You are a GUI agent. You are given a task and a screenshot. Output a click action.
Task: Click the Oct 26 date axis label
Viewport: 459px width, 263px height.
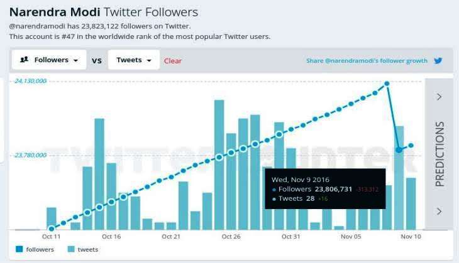(231, 237)
